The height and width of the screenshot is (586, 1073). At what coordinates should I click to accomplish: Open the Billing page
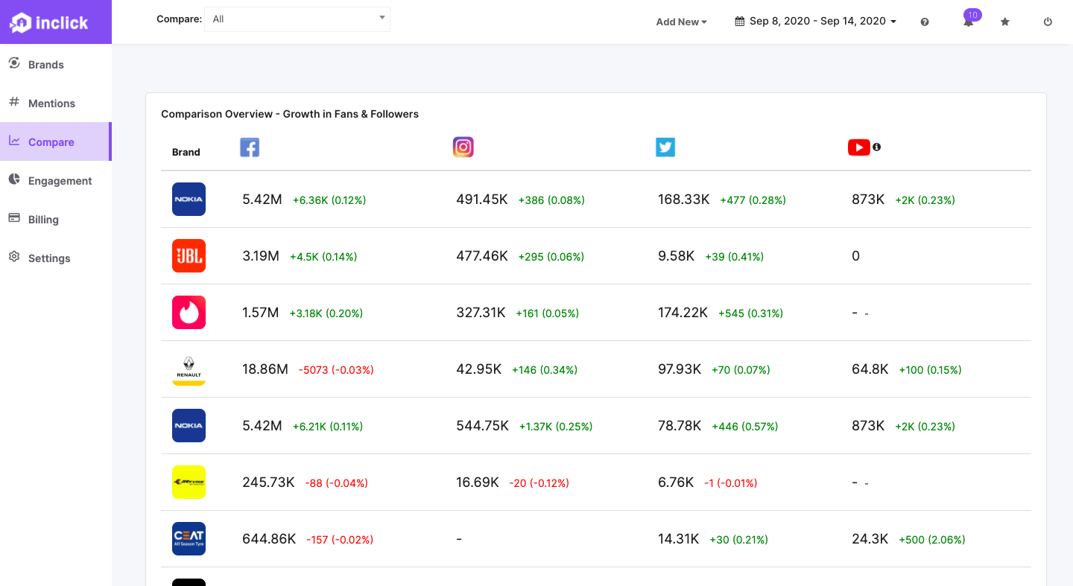[55, 220]
